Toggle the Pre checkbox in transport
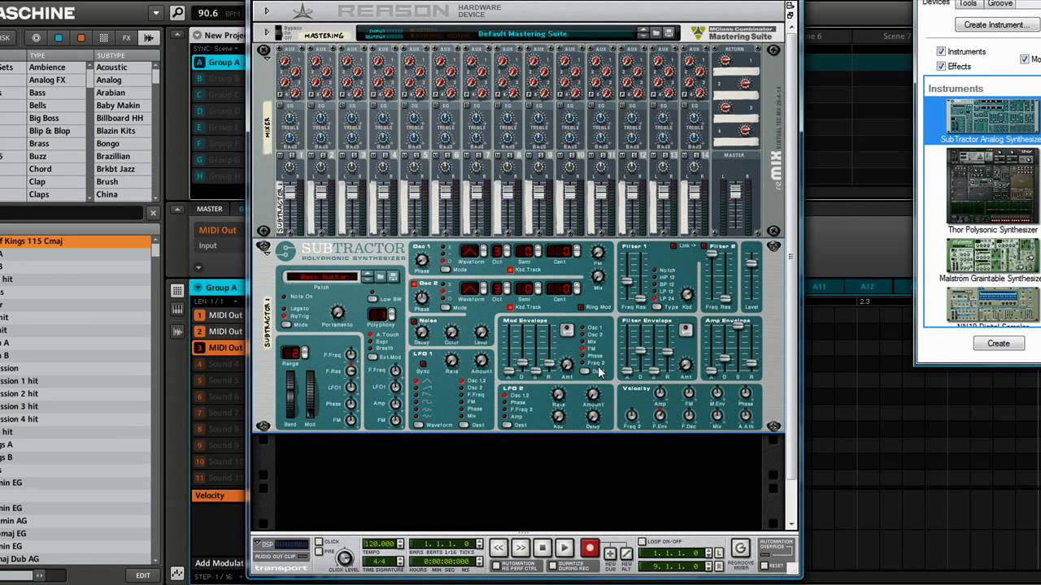Viewport: 1041px width, 585px height. click(320, 550)
